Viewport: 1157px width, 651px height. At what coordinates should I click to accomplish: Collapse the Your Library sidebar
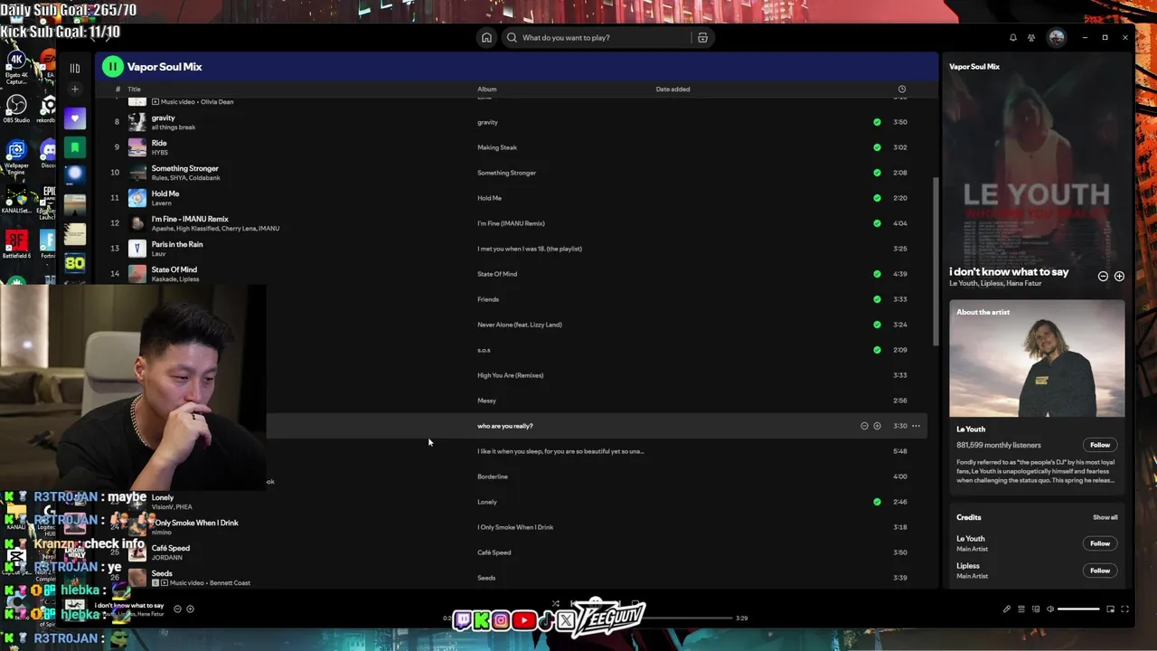tap(75, 68)
